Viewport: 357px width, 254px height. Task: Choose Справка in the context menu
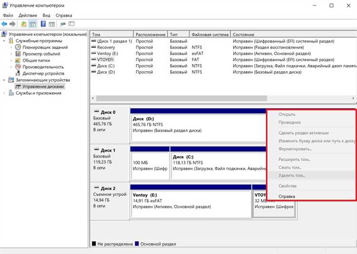tap(287, 196)
